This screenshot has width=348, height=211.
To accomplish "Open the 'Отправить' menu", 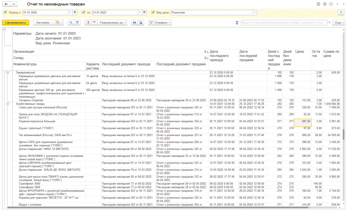I will 160,22.
